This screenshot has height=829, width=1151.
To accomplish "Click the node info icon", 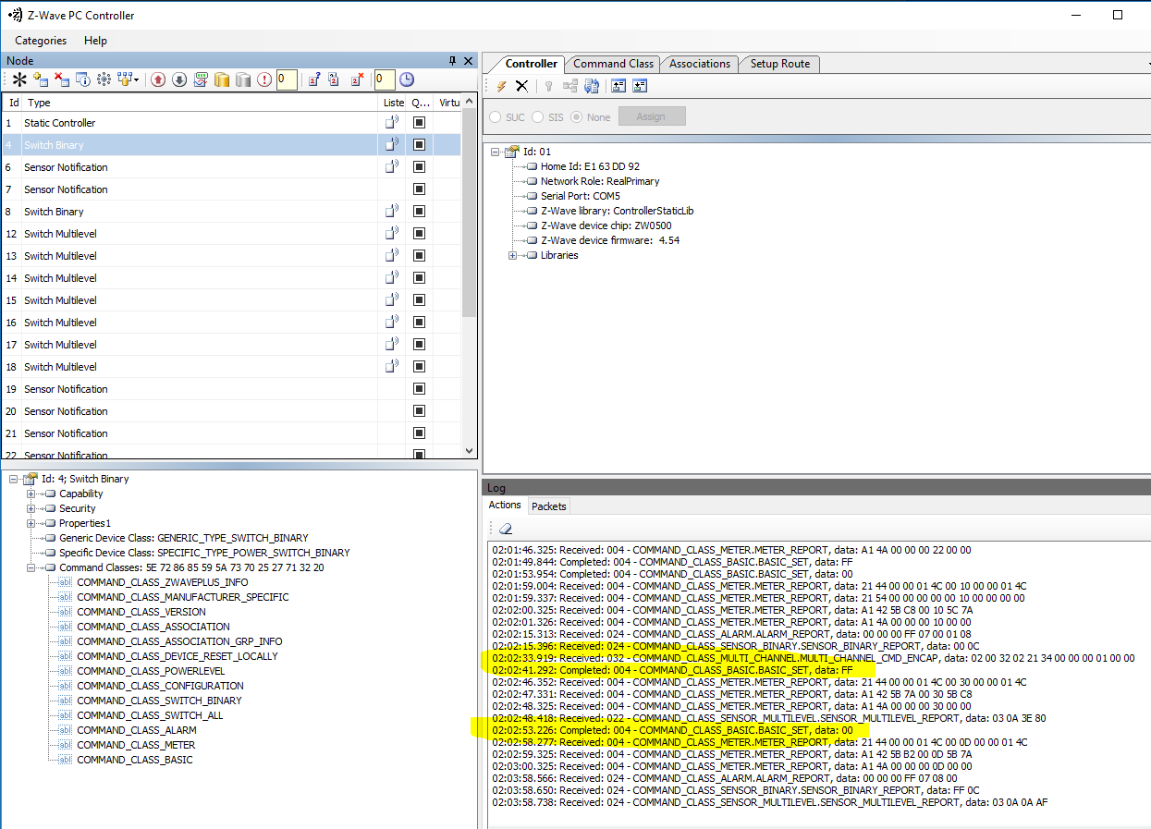I will (x=83, y=80).
